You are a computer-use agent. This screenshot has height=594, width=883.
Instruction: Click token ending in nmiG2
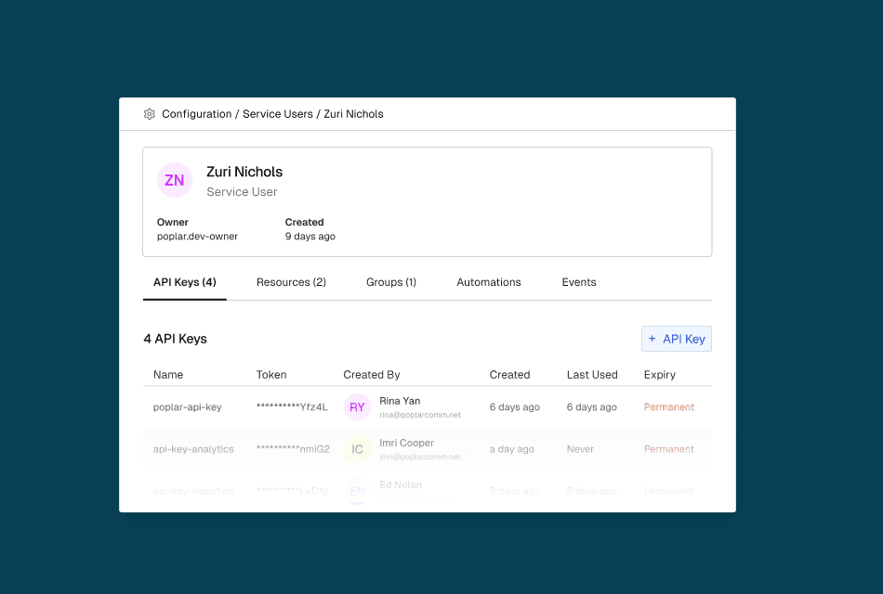click(x=293, y=449)
